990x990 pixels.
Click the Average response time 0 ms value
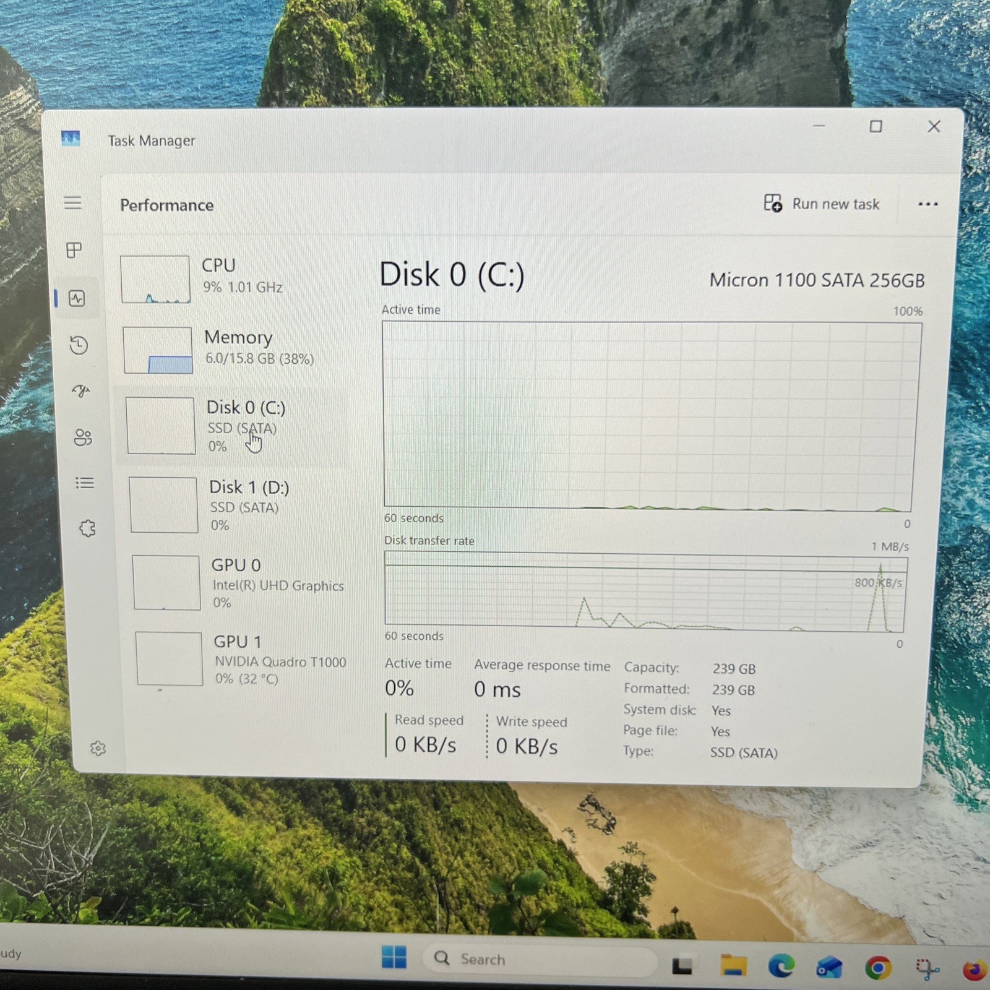click(497, 689)
